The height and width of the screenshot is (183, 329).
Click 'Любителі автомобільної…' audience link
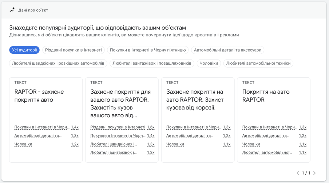(x=267, y=152)
